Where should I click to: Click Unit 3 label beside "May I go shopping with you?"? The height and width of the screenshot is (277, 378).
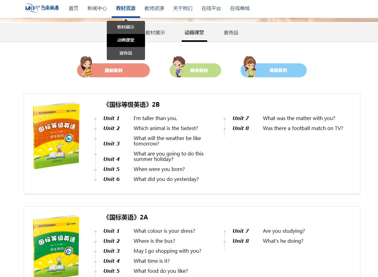[x=112, y=251]
